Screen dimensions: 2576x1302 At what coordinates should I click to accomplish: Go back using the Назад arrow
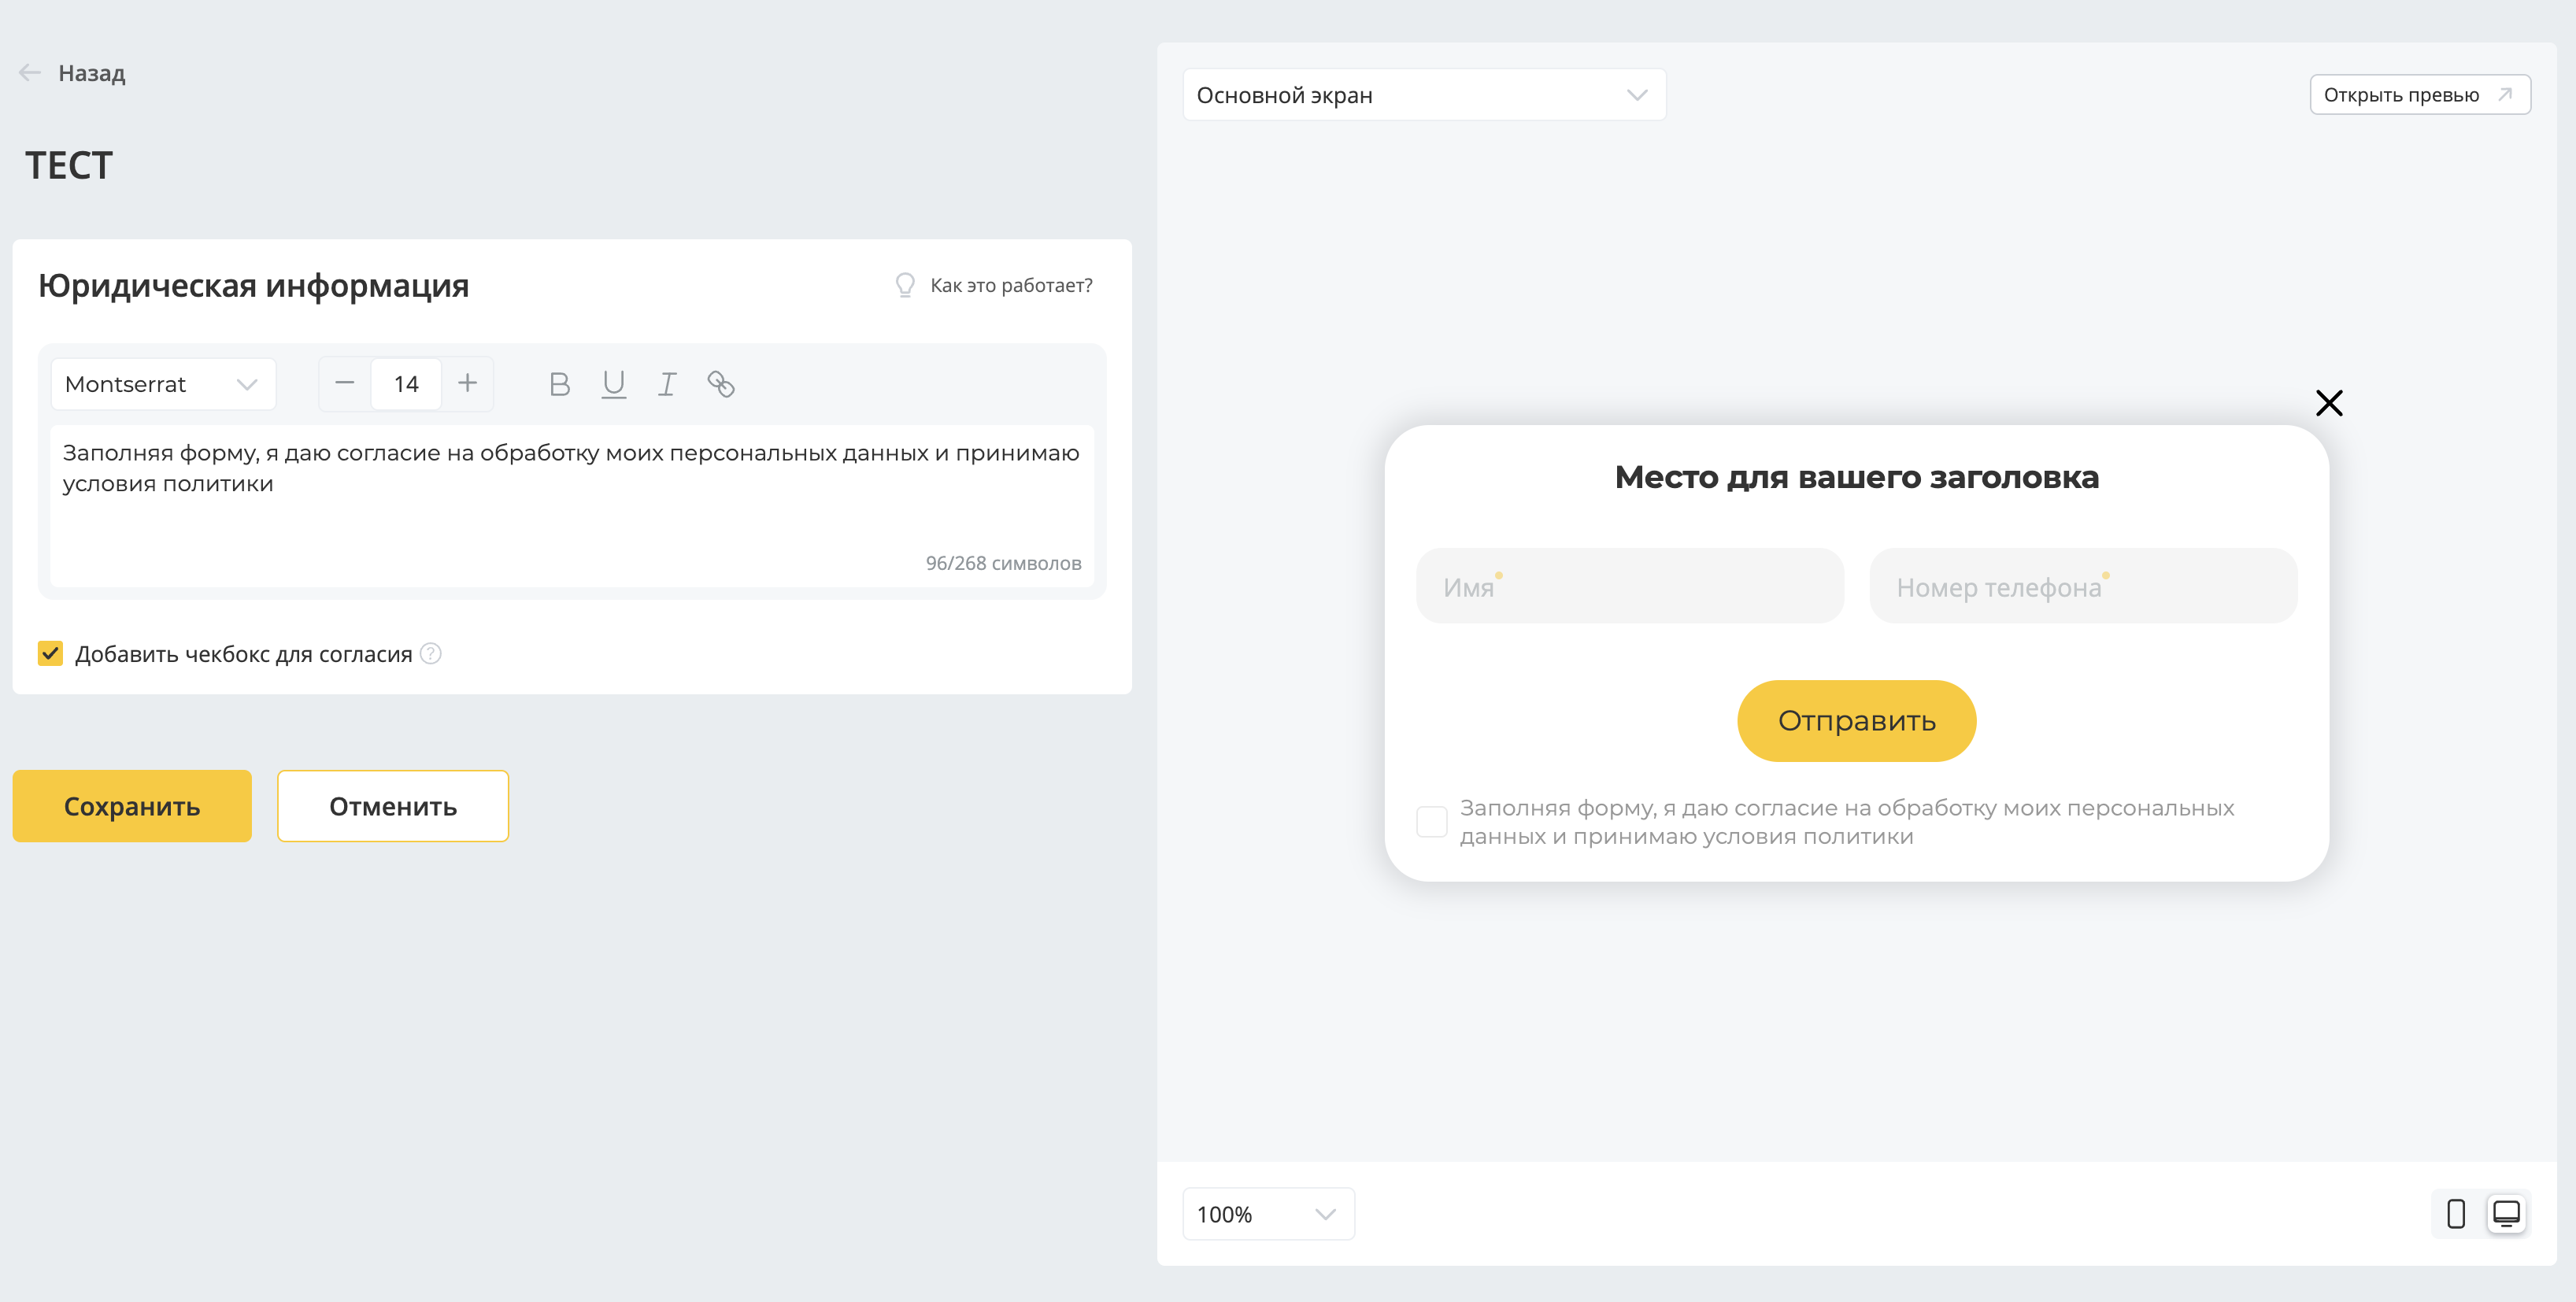30,73
